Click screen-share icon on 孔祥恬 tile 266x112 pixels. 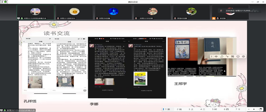point(19,18)
